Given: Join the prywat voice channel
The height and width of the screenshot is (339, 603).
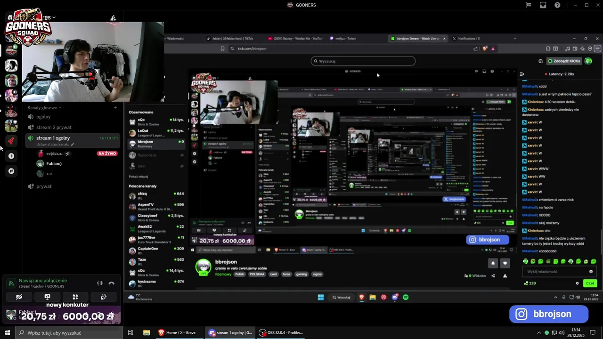Looking at the screenshot, I should [73, 186].
